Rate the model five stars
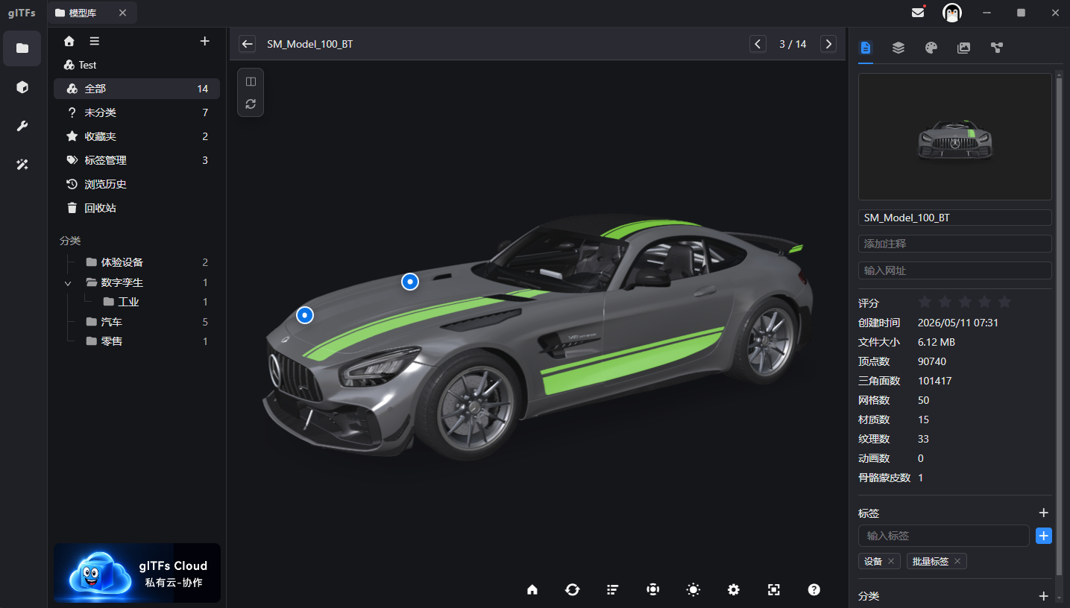Image resolution: width=1070 pixels, height=608 pixels. [x=1005, y=302]
